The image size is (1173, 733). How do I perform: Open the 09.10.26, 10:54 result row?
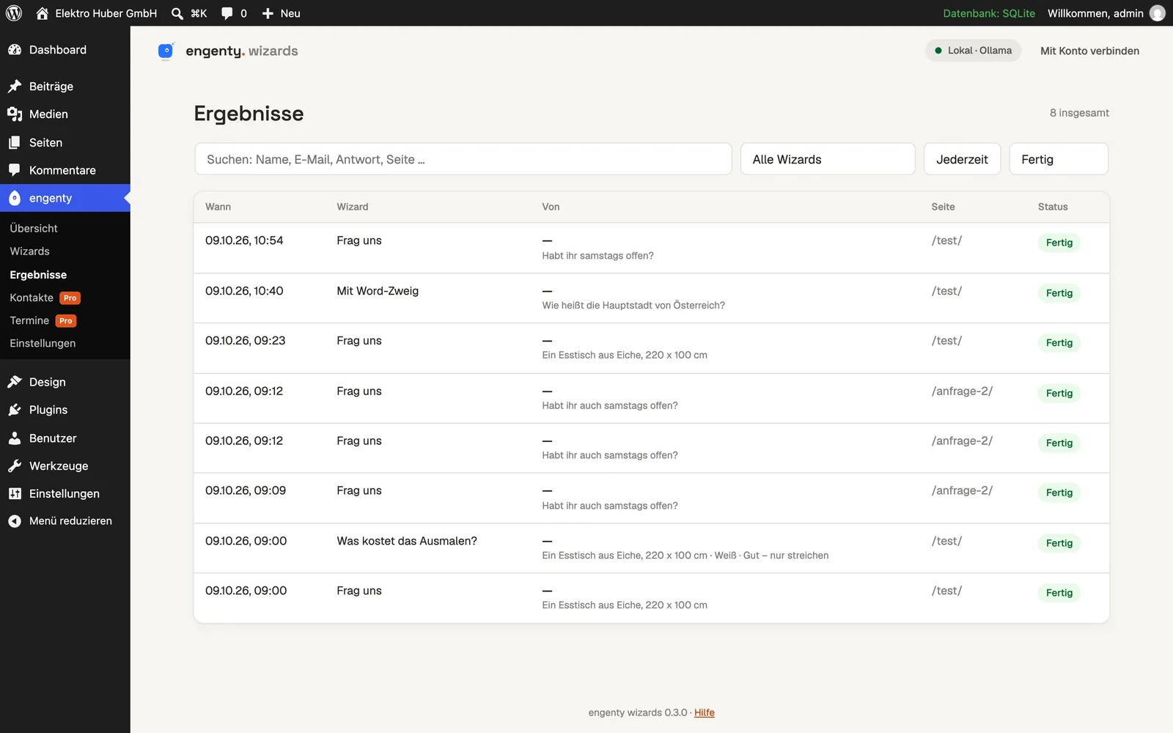651,248
